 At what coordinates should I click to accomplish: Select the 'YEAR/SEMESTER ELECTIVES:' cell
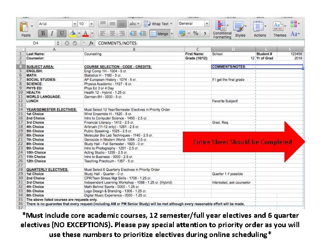[x=54, y=110]
